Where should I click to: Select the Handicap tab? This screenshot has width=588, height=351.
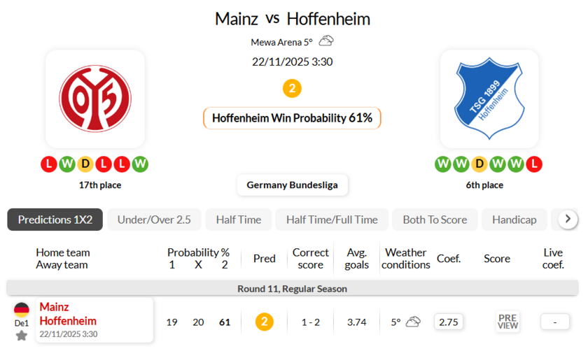[x=514, y=220]
